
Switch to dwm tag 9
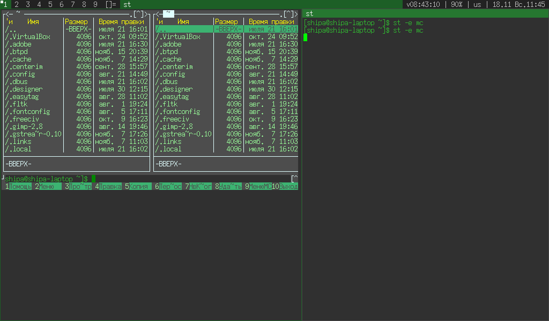pyautogui.click(x=95, y=4)
